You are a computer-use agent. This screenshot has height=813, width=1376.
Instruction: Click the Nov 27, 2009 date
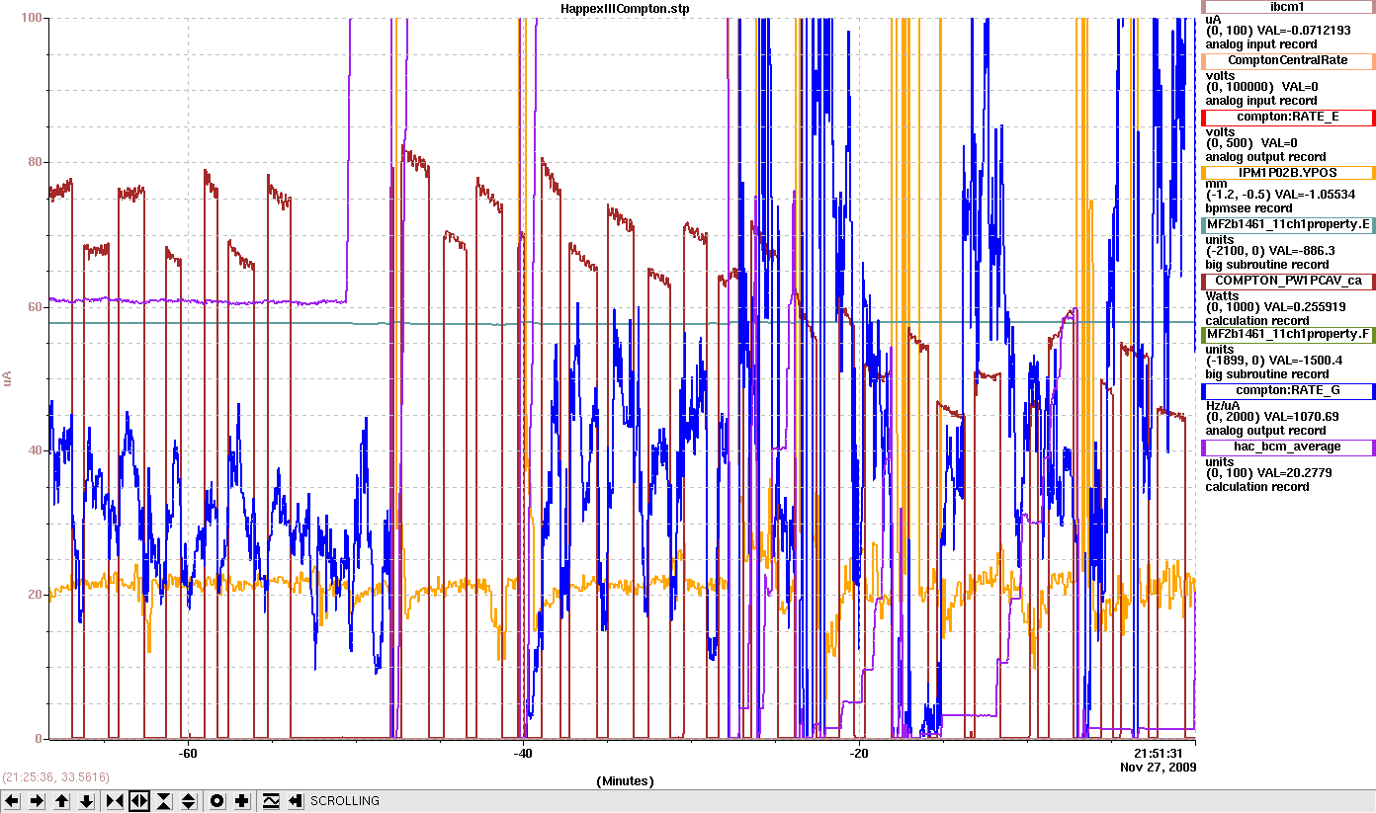coord(1158,767)
